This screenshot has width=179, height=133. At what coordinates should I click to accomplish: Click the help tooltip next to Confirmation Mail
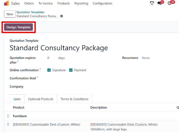tap(37, 78)
